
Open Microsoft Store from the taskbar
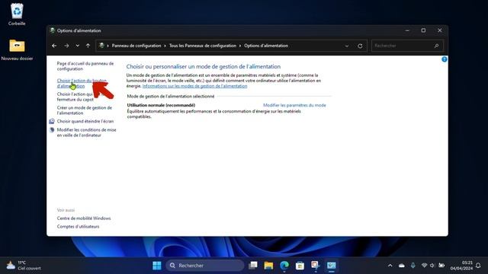pos(300,266)
